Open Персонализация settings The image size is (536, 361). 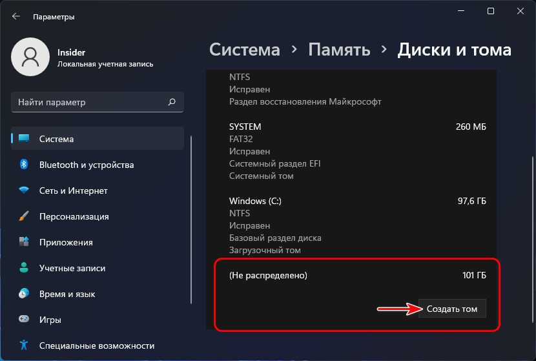(x=98, y=216)
